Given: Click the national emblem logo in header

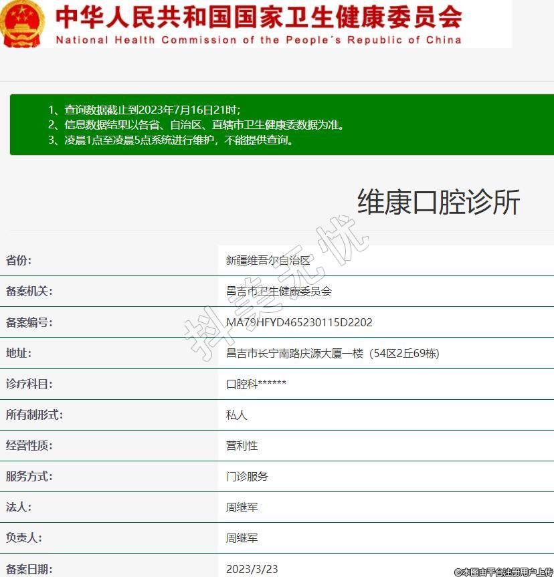Looking at the screenshot, I should [23, 23].
